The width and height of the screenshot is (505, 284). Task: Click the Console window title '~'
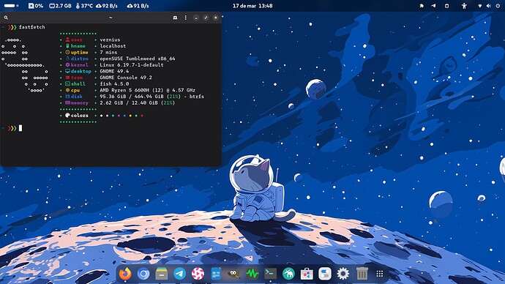pos(111,18)
